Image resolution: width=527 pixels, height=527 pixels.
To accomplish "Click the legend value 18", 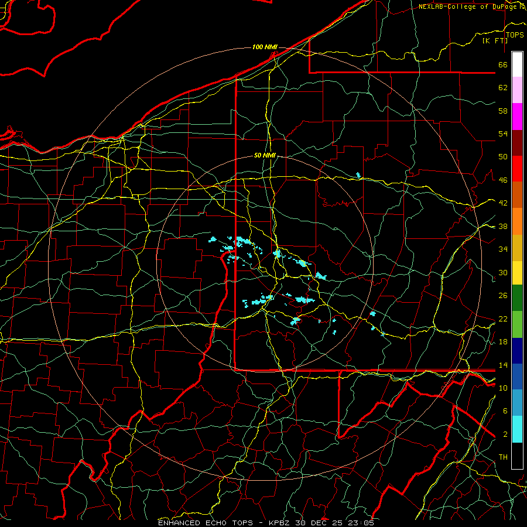I will [x=503, y=342].
